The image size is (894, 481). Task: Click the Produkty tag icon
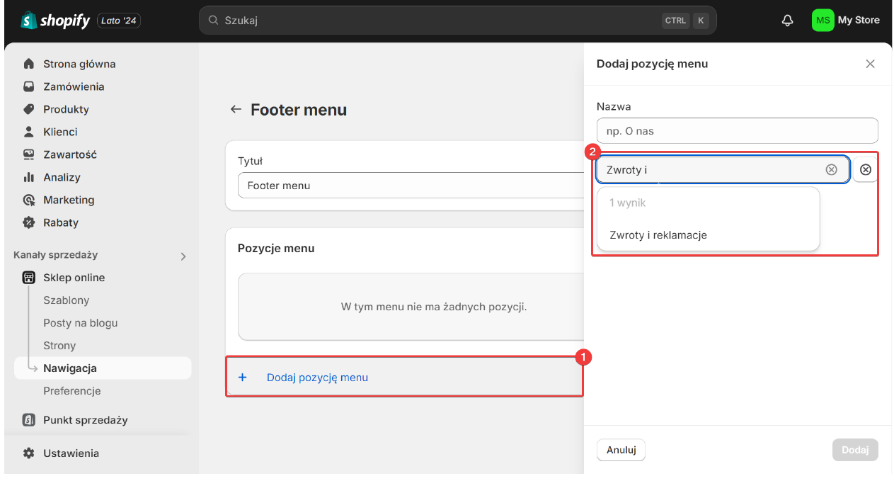pyautogui.click(x=29, y=109)
